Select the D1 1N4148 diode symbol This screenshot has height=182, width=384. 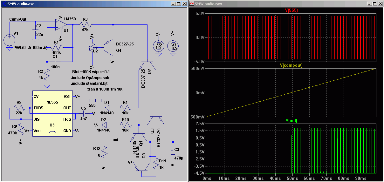tap(106, 108)
